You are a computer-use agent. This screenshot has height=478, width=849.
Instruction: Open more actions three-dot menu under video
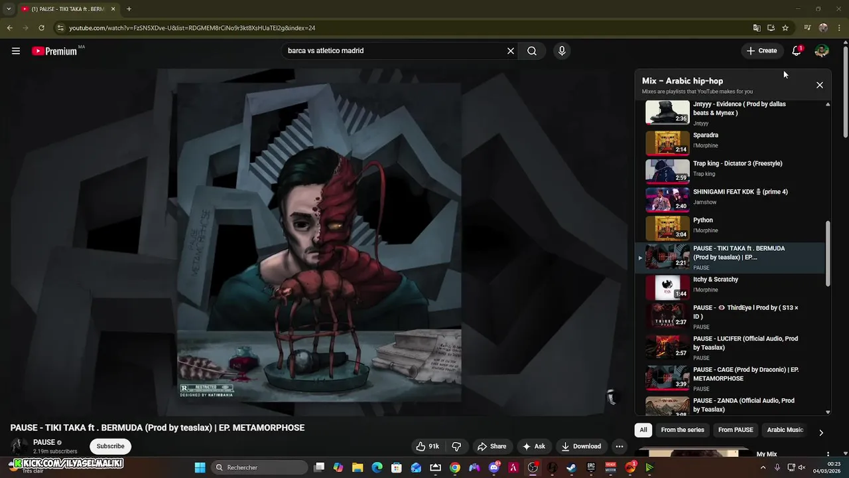[x=619, y=446]
